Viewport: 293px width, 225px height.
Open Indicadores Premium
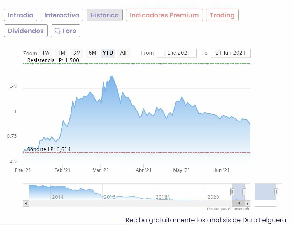tap(164, 15)
